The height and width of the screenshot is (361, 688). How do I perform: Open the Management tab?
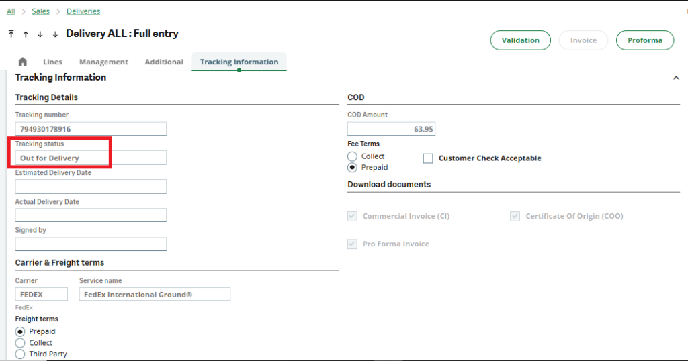103,62
